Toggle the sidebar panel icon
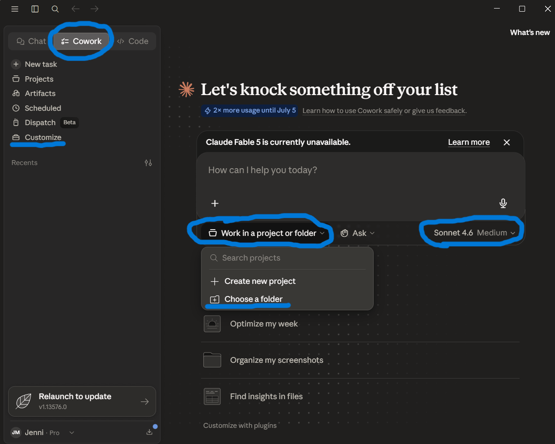 pos(35,9)
